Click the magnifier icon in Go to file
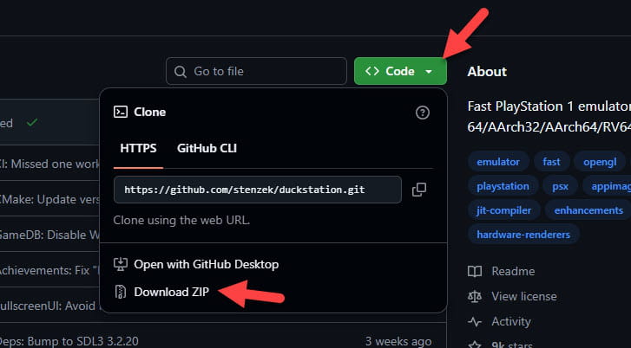 tap(181, 72)
